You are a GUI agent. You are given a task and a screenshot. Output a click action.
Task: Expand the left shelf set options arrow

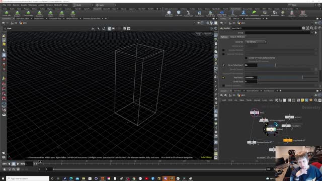tap(160, 9)
